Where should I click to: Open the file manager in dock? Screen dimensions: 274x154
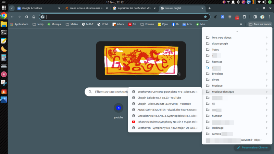tap(4, 24)
